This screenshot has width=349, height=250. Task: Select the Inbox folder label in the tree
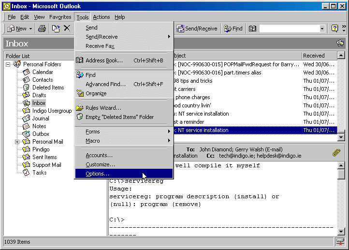[x=39, y=103]
